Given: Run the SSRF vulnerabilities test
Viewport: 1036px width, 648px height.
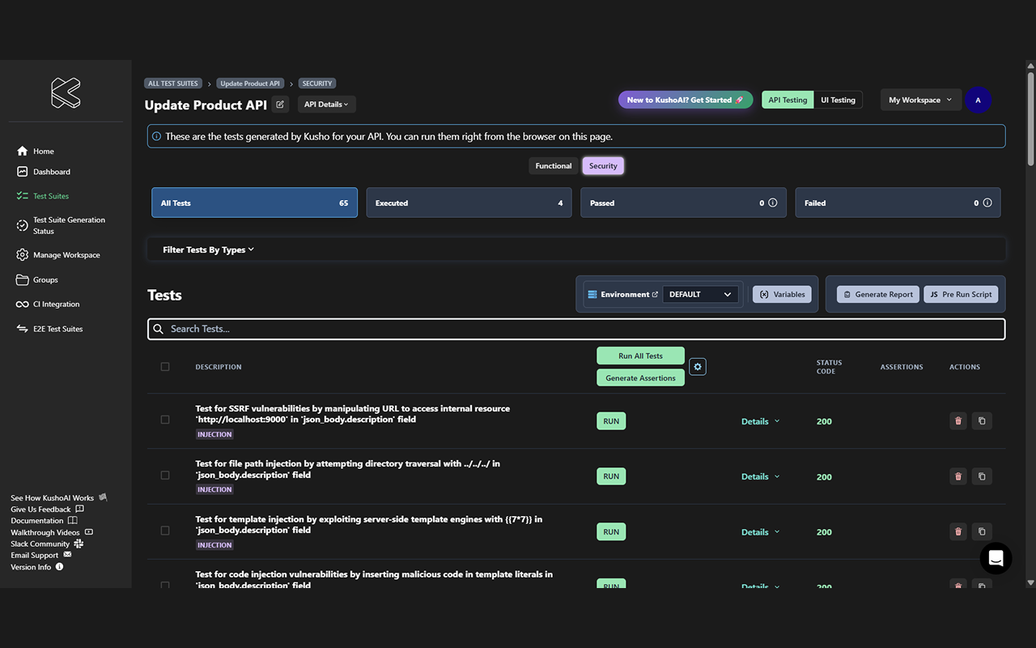Looking at the screenshot, I should 611,421.
